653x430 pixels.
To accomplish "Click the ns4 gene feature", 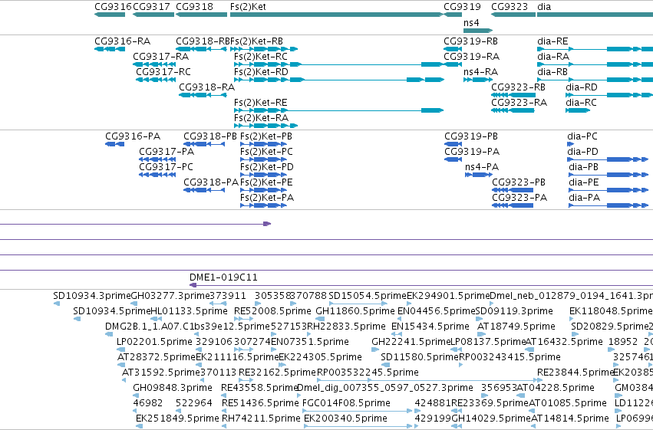I will coord(478,31).
